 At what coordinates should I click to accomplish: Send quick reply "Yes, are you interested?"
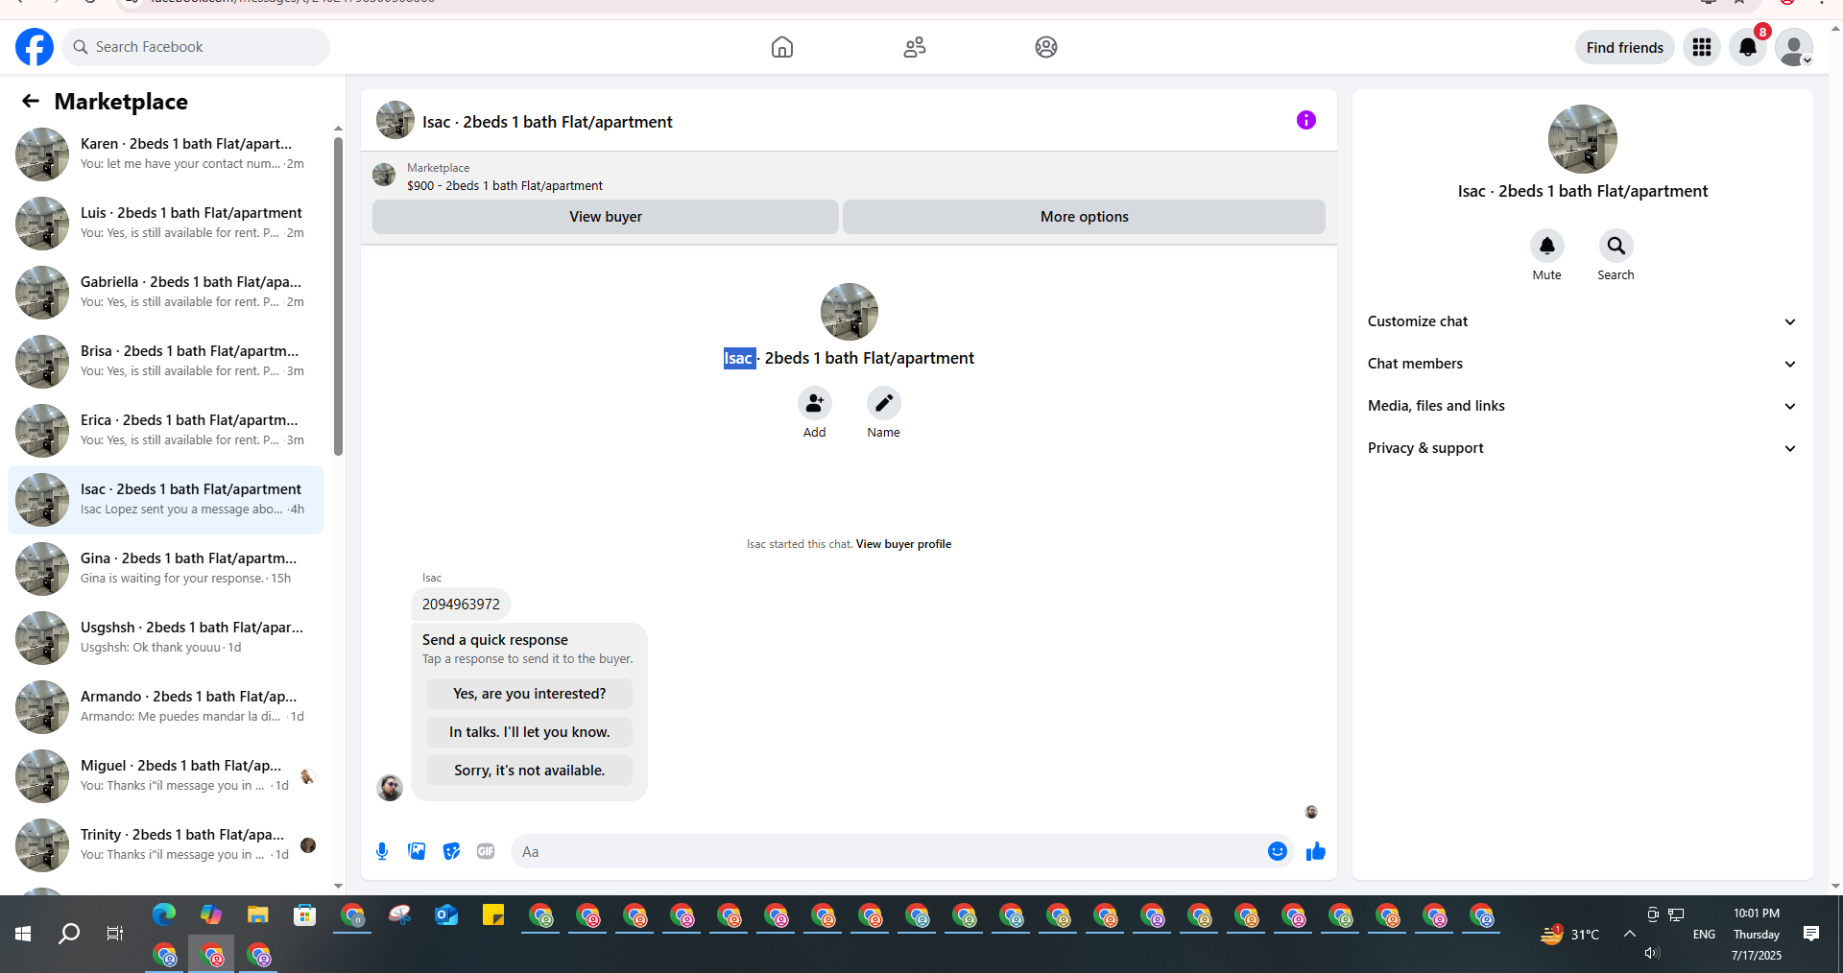tap(530, 694)
